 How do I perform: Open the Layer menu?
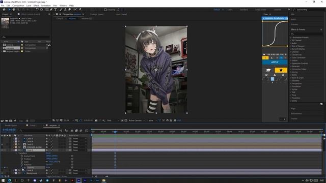pos(29,6)
